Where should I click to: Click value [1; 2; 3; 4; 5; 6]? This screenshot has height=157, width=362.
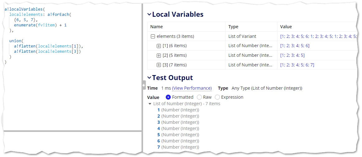tap(295, 46)
